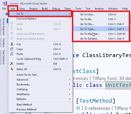Image resolution: width=131 pixels, height=114 pixels.
Task: Expand the Refactor submenu
Action: tap(41, 99)
